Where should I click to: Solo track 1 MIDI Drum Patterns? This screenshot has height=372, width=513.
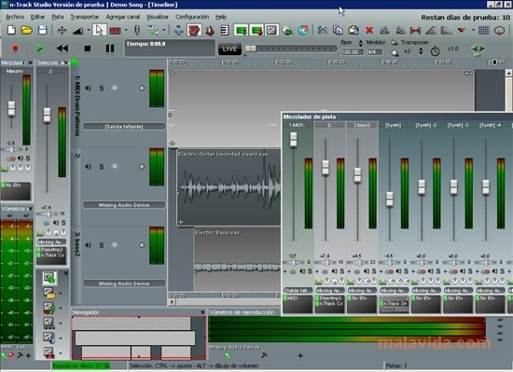(102, 89)
